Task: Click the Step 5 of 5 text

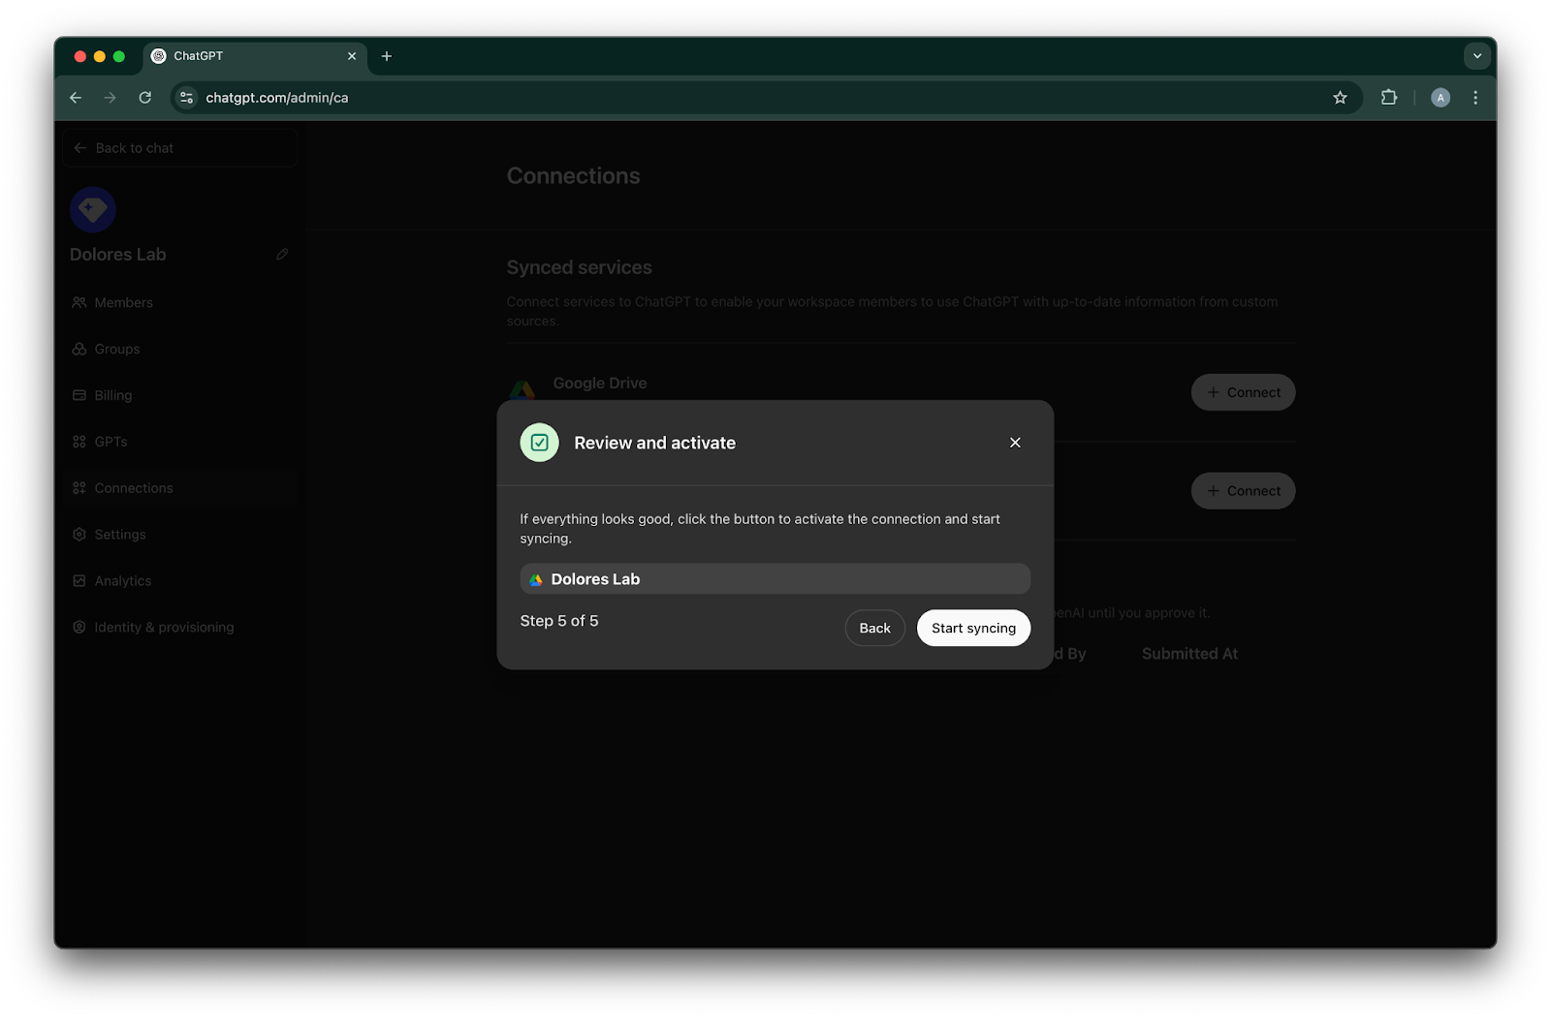Action: pos(559,621)
